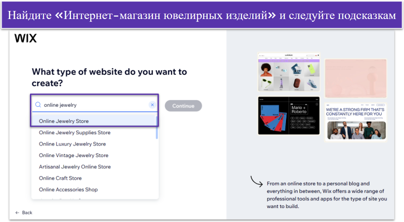The width and height of the screenshot is (404, 222).
Task: Click the search magnifier icon
Action: coord(38,105)
